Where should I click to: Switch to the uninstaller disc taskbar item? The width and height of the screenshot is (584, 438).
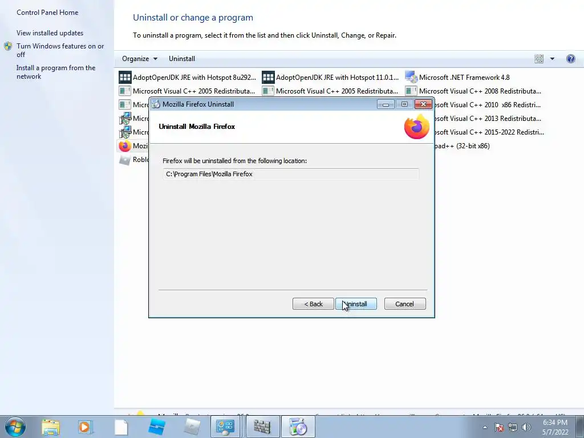[298, 427]
